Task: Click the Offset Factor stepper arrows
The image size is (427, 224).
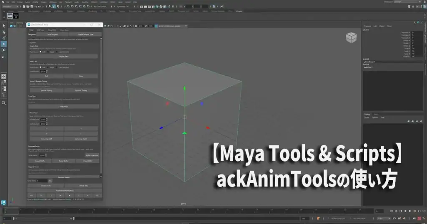Action: click(47, 119)
